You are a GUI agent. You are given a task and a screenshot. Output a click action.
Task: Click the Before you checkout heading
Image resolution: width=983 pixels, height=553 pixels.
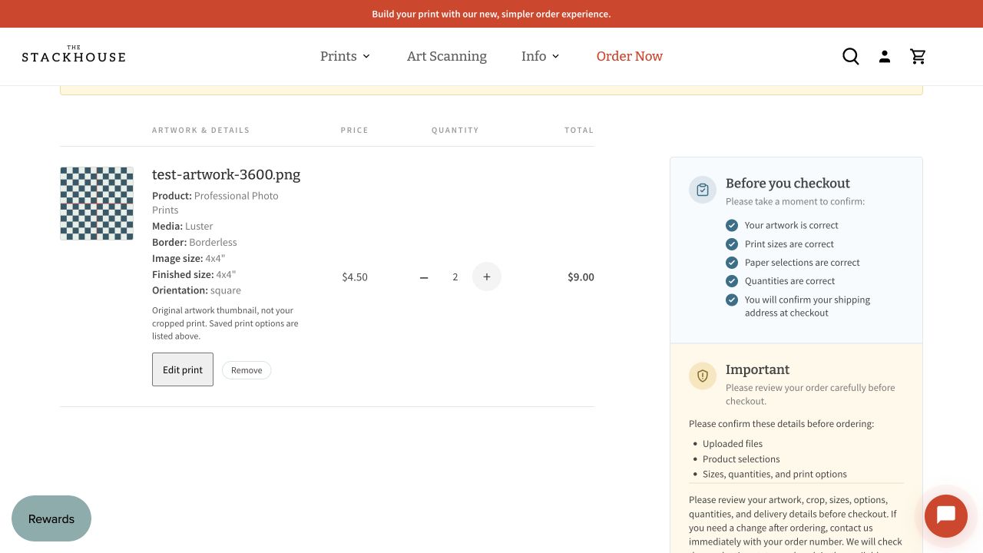(x=788, y=183)
